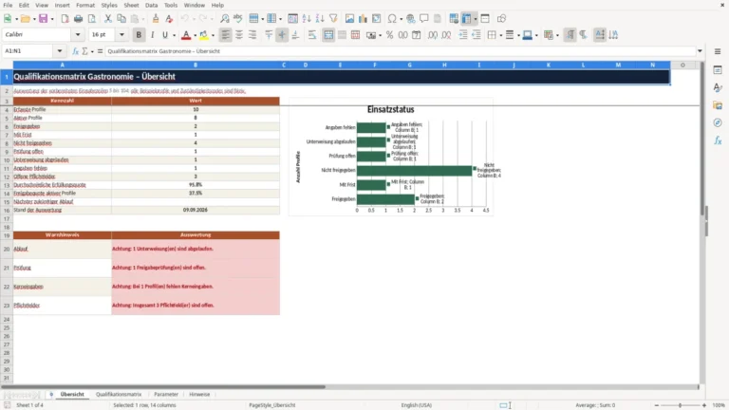729x410 pixels.
Task: Click column header O
Action: (682, 65)
